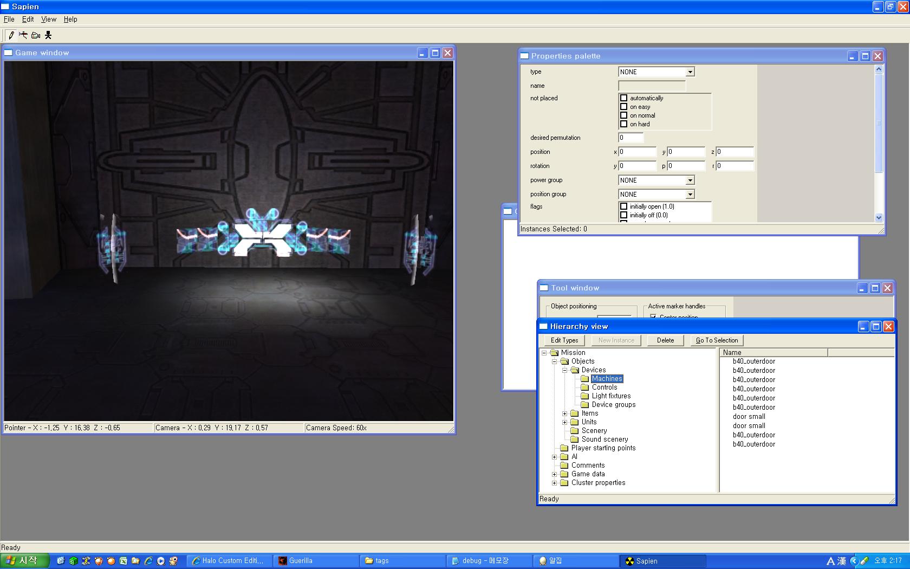
Task: Click the camera toolbar icon
Action: (36, 35)
